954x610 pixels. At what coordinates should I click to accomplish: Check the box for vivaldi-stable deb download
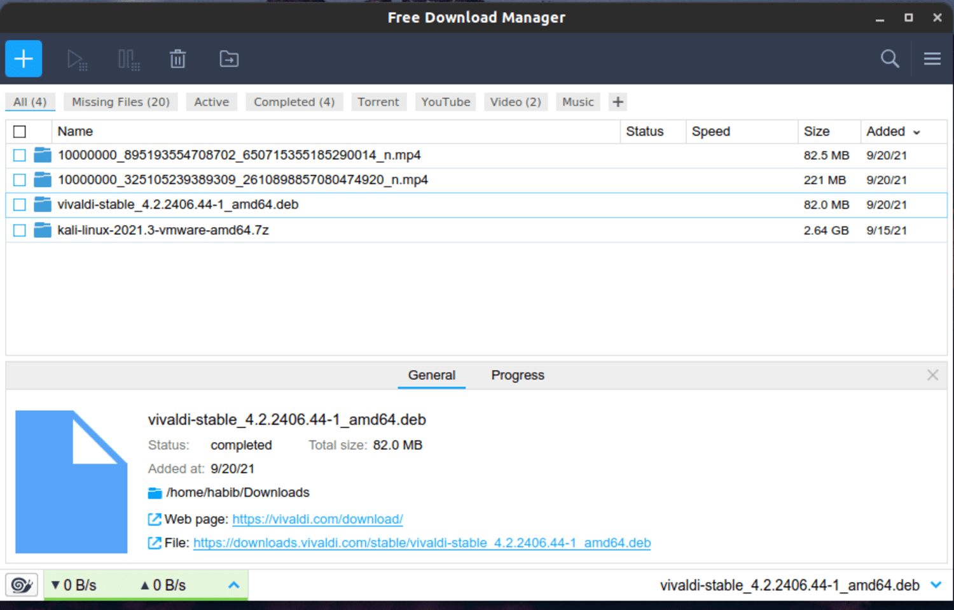tap(20, 205)
